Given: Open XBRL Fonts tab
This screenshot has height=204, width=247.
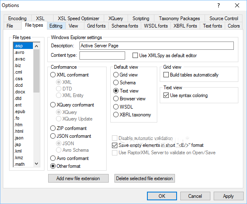Looking at the screenshot, I should point(185,26).
